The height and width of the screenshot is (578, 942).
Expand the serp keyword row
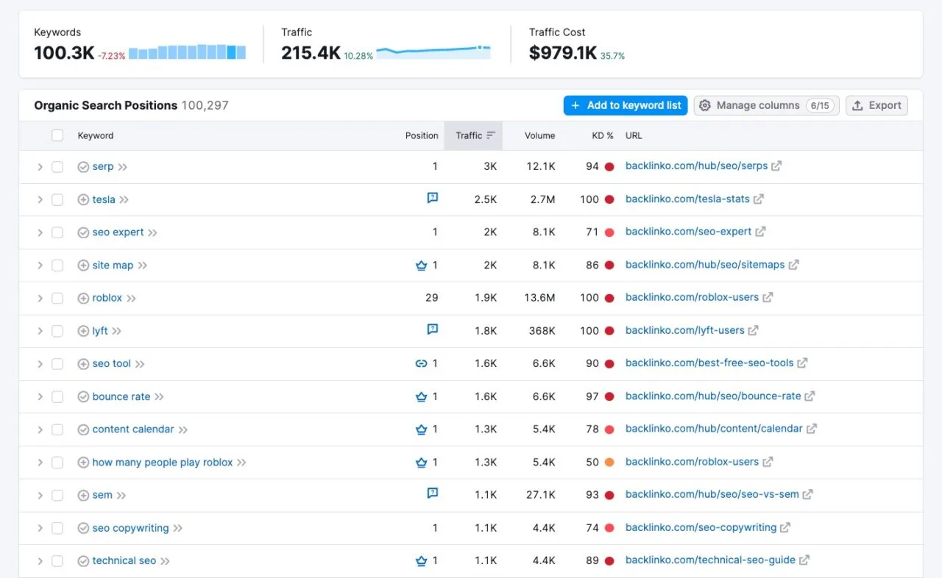point(40,166)
